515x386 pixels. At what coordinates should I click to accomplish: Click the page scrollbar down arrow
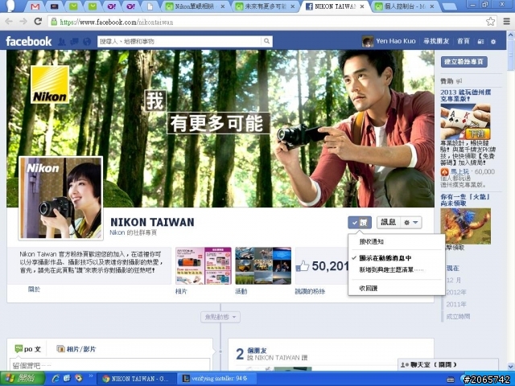(511, 367)
